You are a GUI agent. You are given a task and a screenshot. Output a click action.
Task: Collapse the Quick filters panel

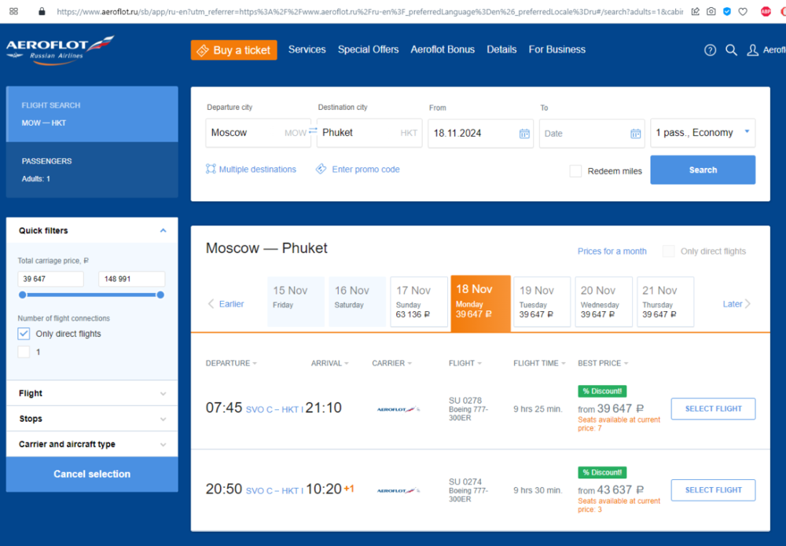click(x=163, y=230)
